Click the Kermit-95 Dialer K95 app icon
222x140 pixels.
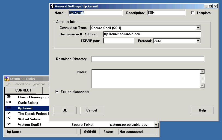7,79
